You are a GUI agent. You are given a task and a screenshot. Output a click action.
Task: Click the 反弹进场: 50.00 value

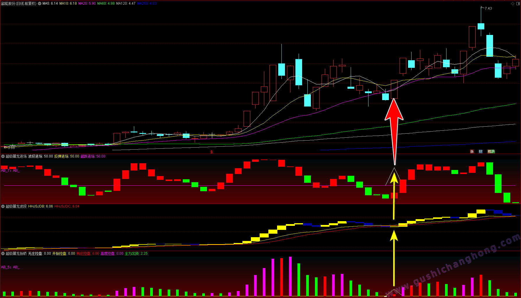pyautogui.click(x=67, y=156)
